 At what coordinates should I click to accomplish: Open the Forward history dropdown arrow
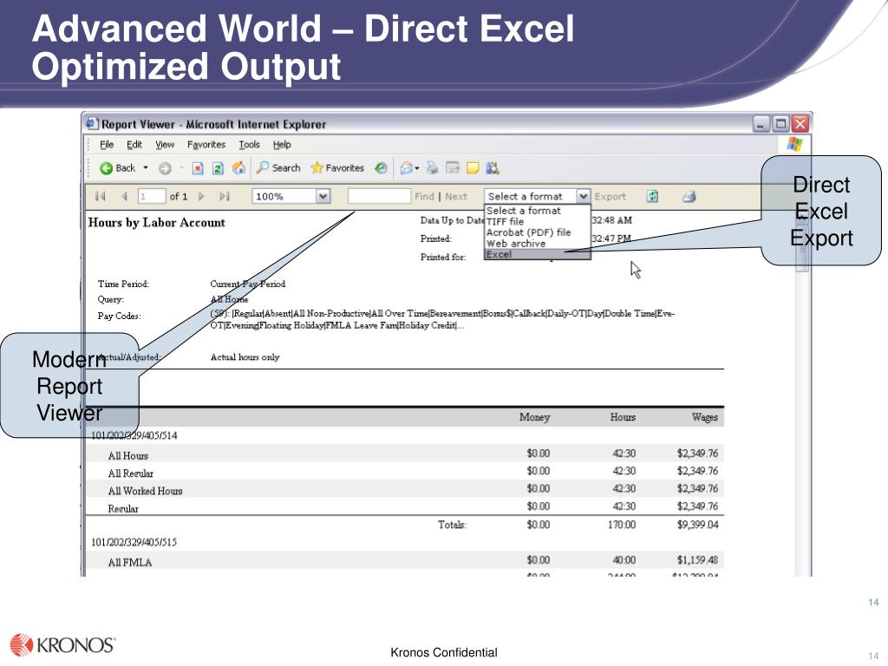pos(181,168)
